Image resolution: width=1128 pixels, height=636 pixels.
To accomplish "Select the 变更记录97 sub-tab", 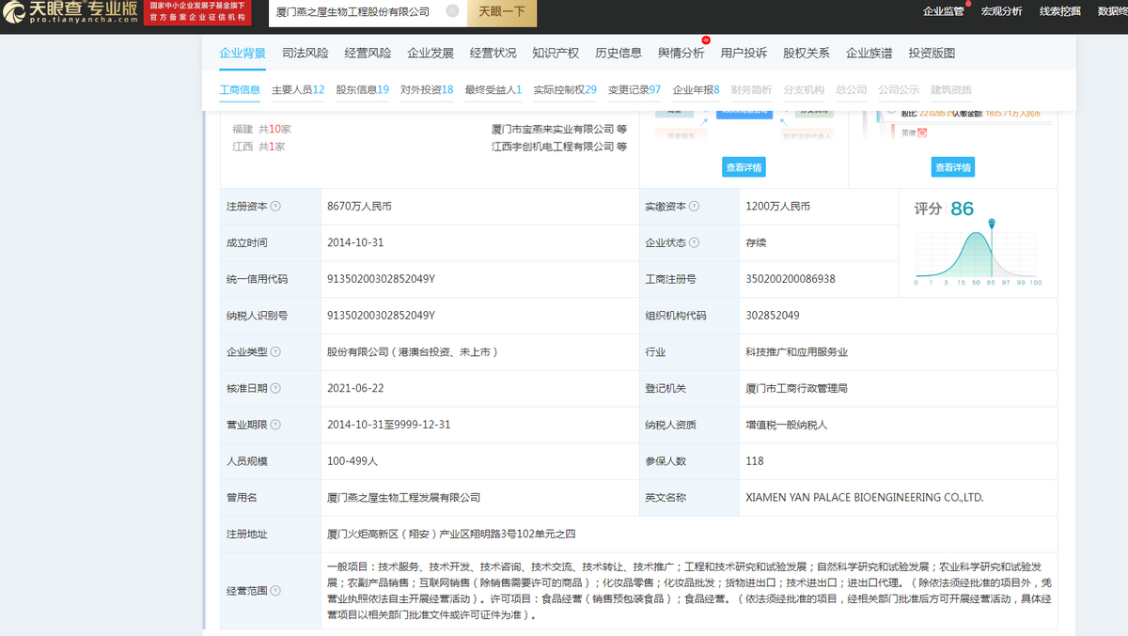I will [x=634, y=90].
